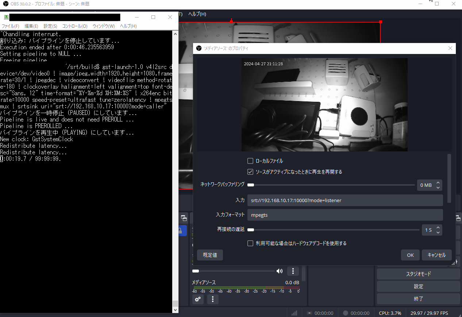Uncheck ソースがアクティブになったときに再生を再開する
This screenshot has height=317, width=462.
250,172
